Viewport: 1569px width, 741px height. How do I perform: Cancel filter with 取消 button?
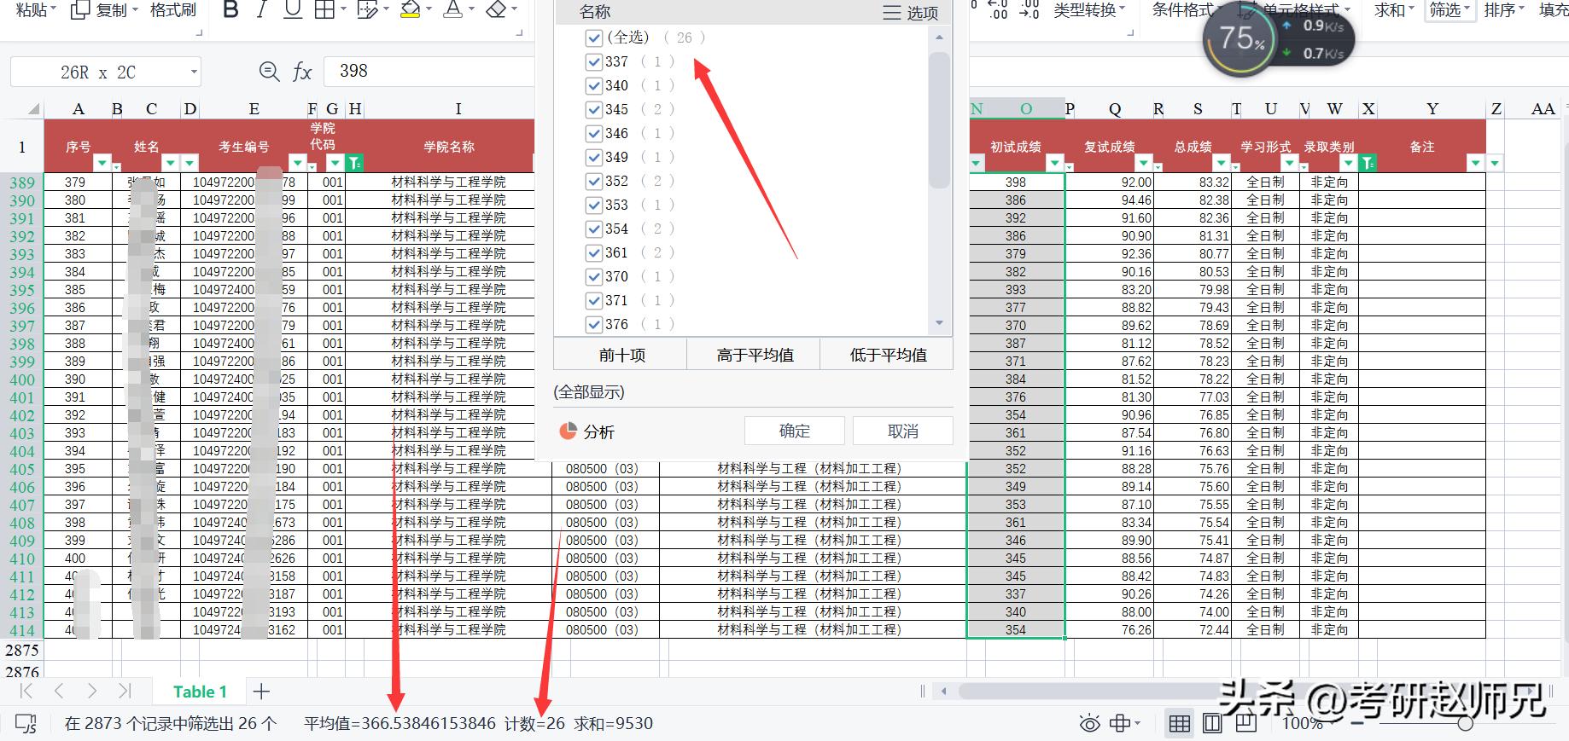[902, 431]
